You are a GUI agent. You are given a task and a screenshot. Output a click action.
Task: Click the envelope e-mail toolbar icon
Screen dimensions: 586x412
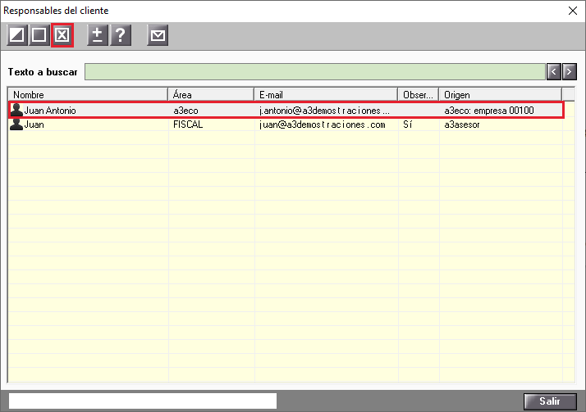tap(158, 35)
